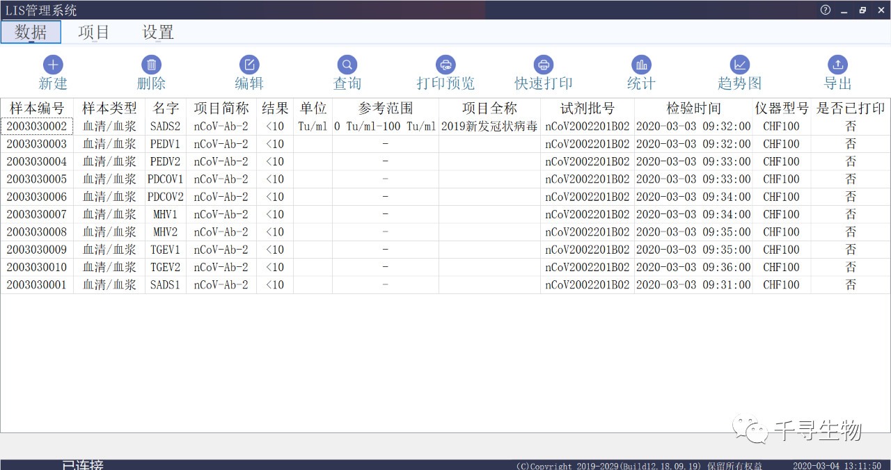Click the 导出 (Export) icon
891x470 pixels.
pos(838,65)
